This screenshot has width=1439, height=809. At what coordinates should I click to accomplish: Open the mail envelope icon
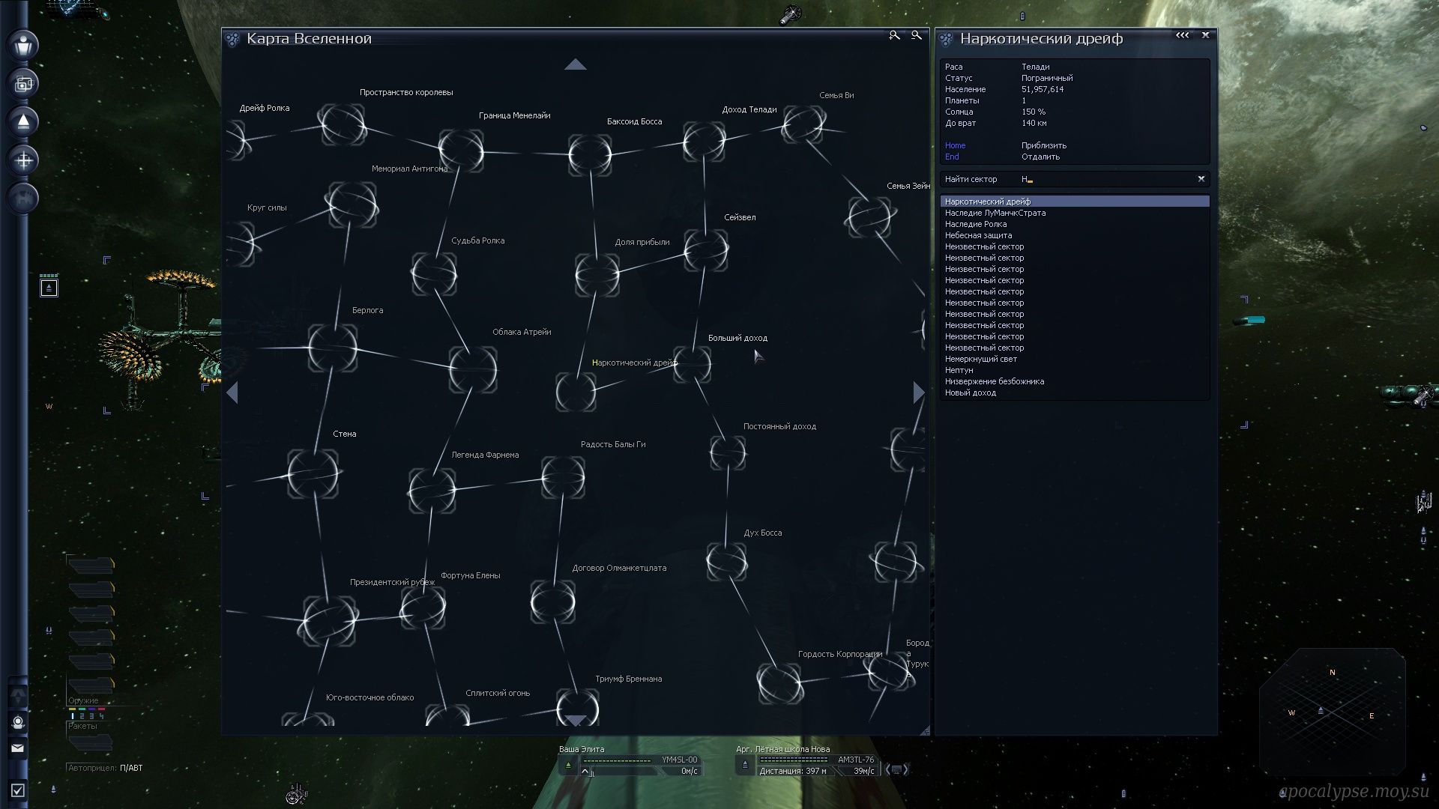[x=17, y=748]
